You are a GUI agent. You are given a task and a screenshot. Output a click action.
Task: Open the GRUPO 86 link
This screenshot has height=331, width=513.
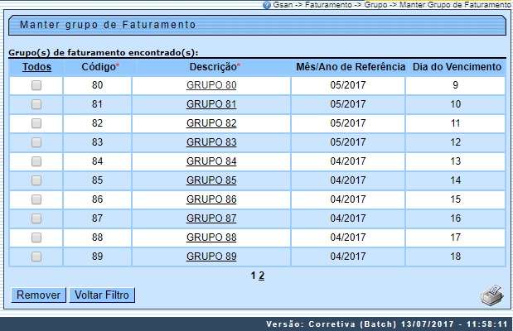[211, 199]
